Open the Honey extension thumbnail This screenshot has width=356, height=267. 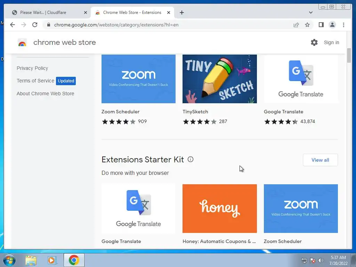click(x=220, y=209)
